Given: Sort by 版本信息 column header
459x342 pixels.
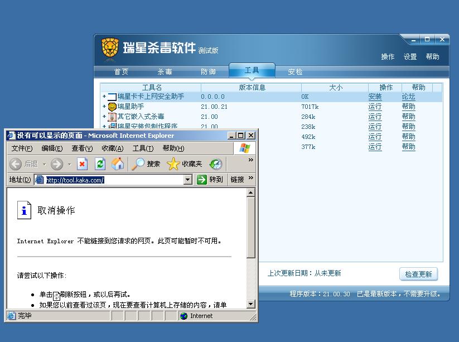Looking at the screenshot, I should click(252, 87).
